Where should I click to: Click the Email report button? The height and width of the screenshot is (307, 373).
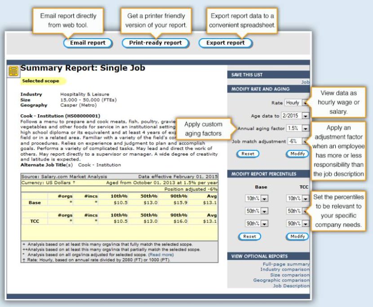(88, 43)
